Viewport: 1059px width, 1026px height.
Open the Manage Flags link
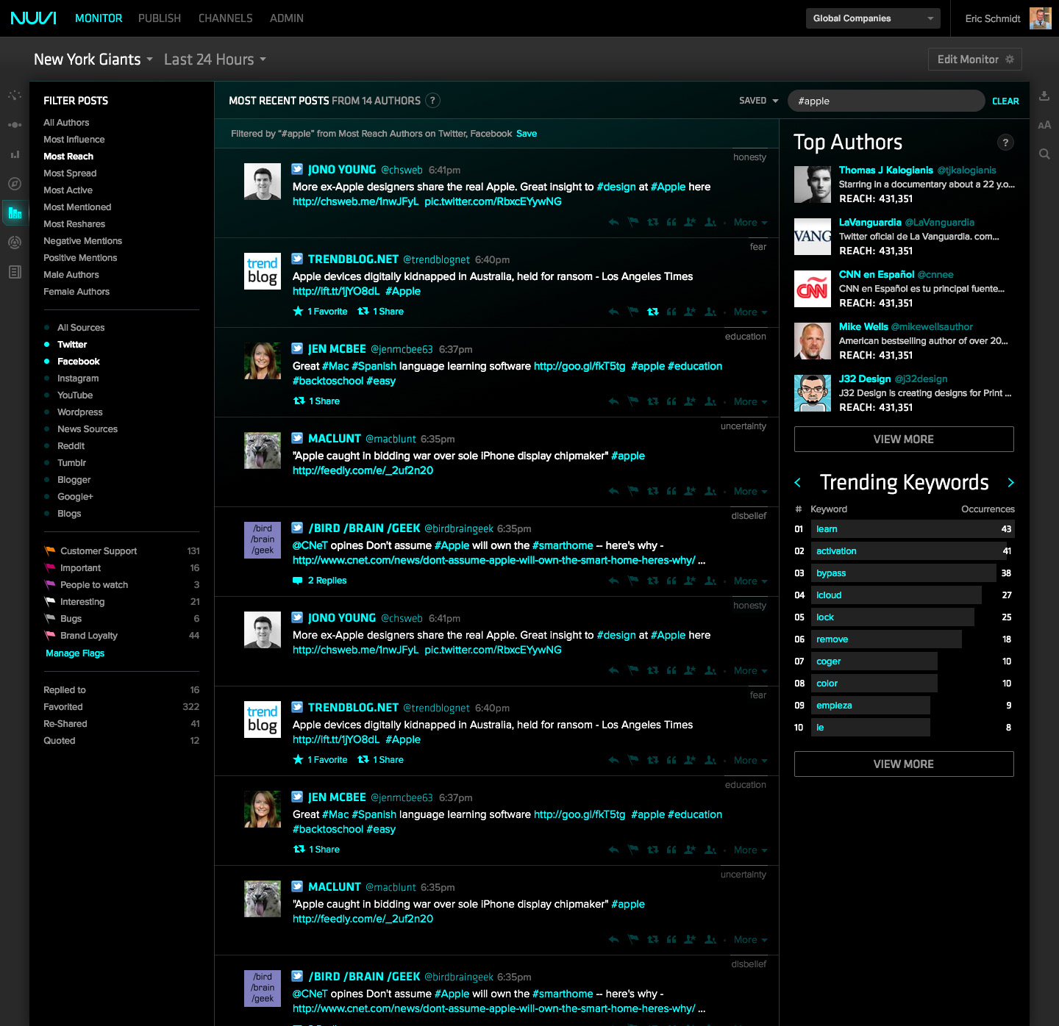coord(75,653)
